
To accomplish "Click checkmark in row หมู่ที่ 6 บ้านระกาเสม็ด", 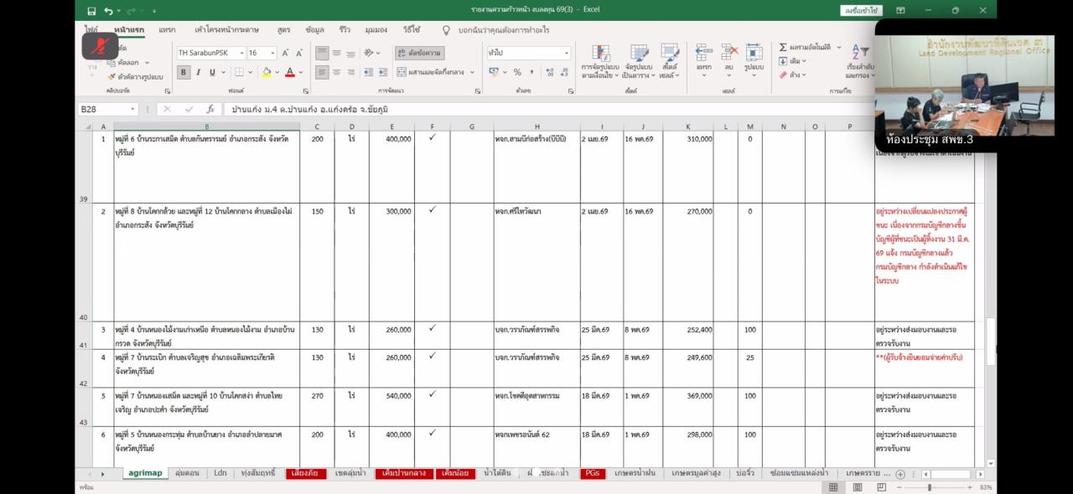I will click(432, 137).
